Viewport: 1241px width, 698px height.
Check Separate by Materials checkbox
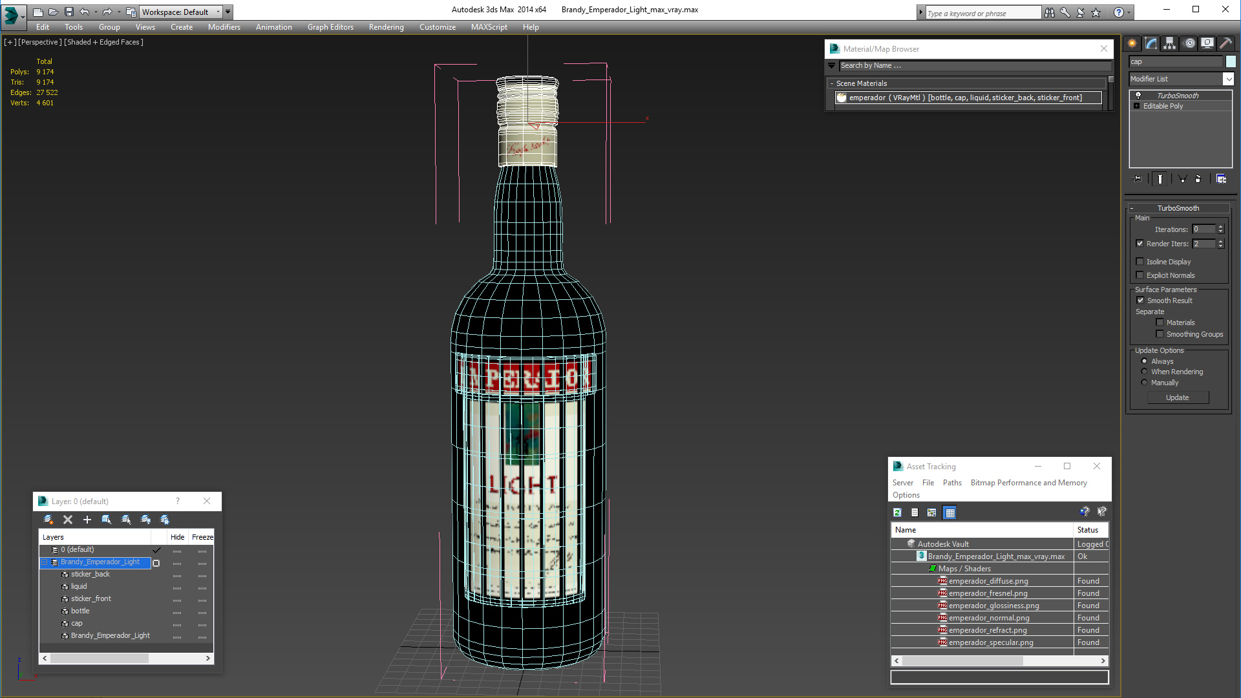click(1160, 323)
